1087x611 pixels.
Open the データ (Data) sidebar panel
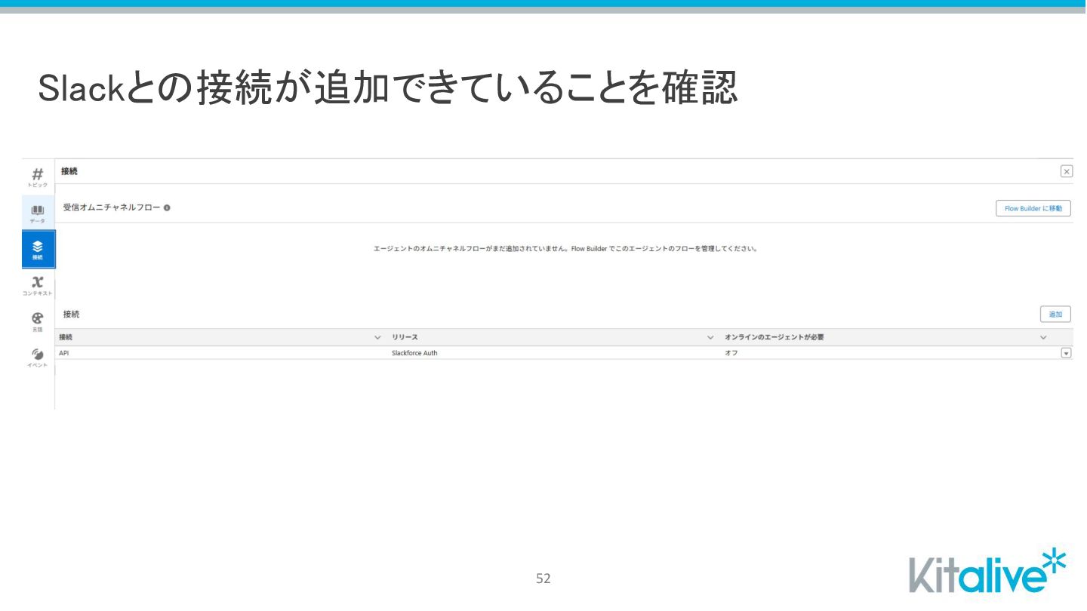38,213
